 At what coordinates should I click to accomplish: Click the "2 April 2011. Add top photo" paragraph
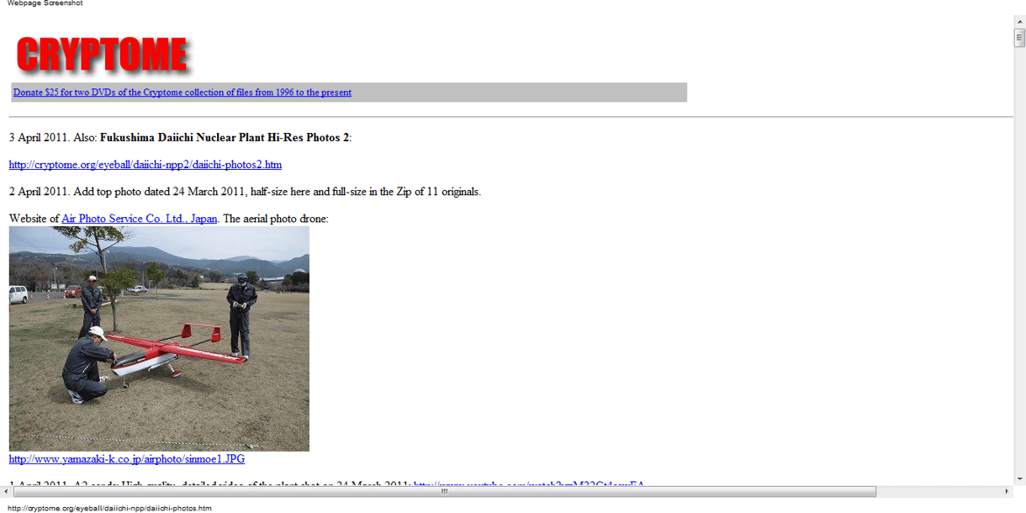pyautogui.click(x=245, y=192)
